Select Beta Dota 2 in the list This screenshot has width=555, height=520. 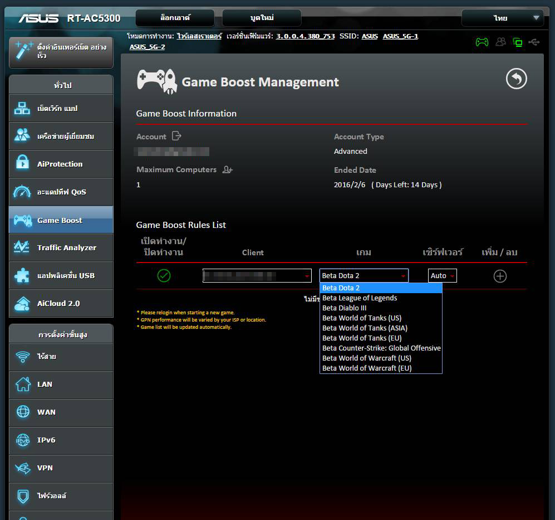tap(381, 288)
